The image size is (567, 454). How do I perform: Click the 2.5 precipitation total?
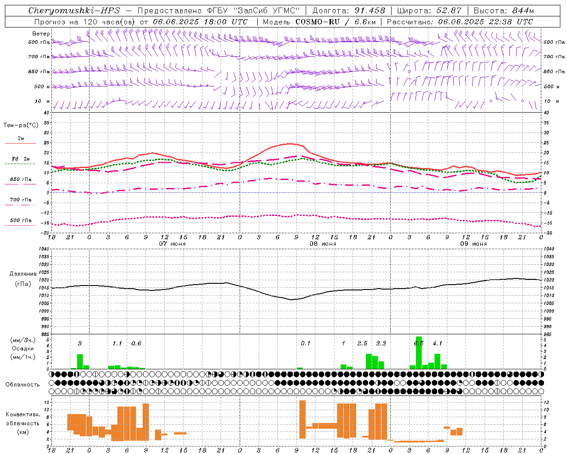[x=362, y=343]
